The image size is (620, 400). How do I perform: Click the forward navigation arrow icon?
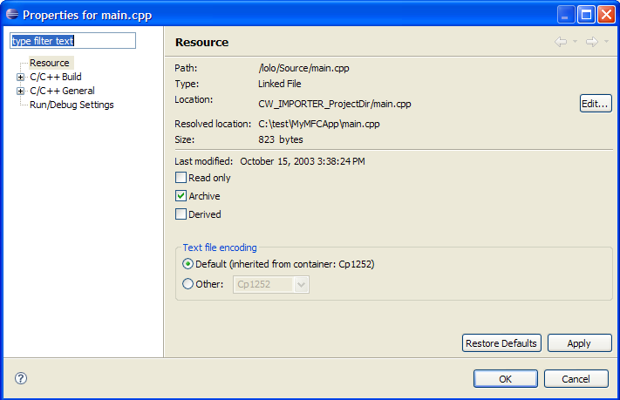(591, 42)
